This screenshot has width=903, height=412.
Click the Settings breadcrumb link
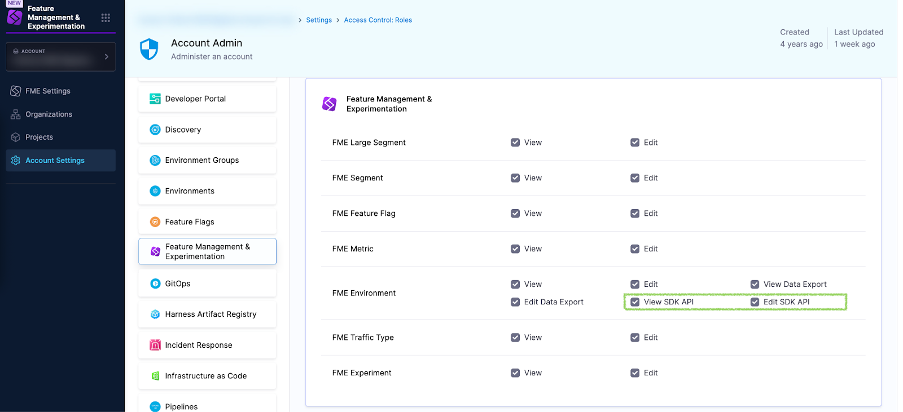tap(319, 20)
